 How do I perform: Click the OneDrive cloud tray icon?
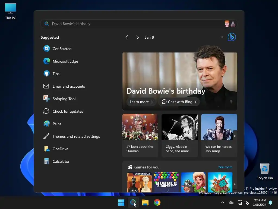click(x=231, y=202)
